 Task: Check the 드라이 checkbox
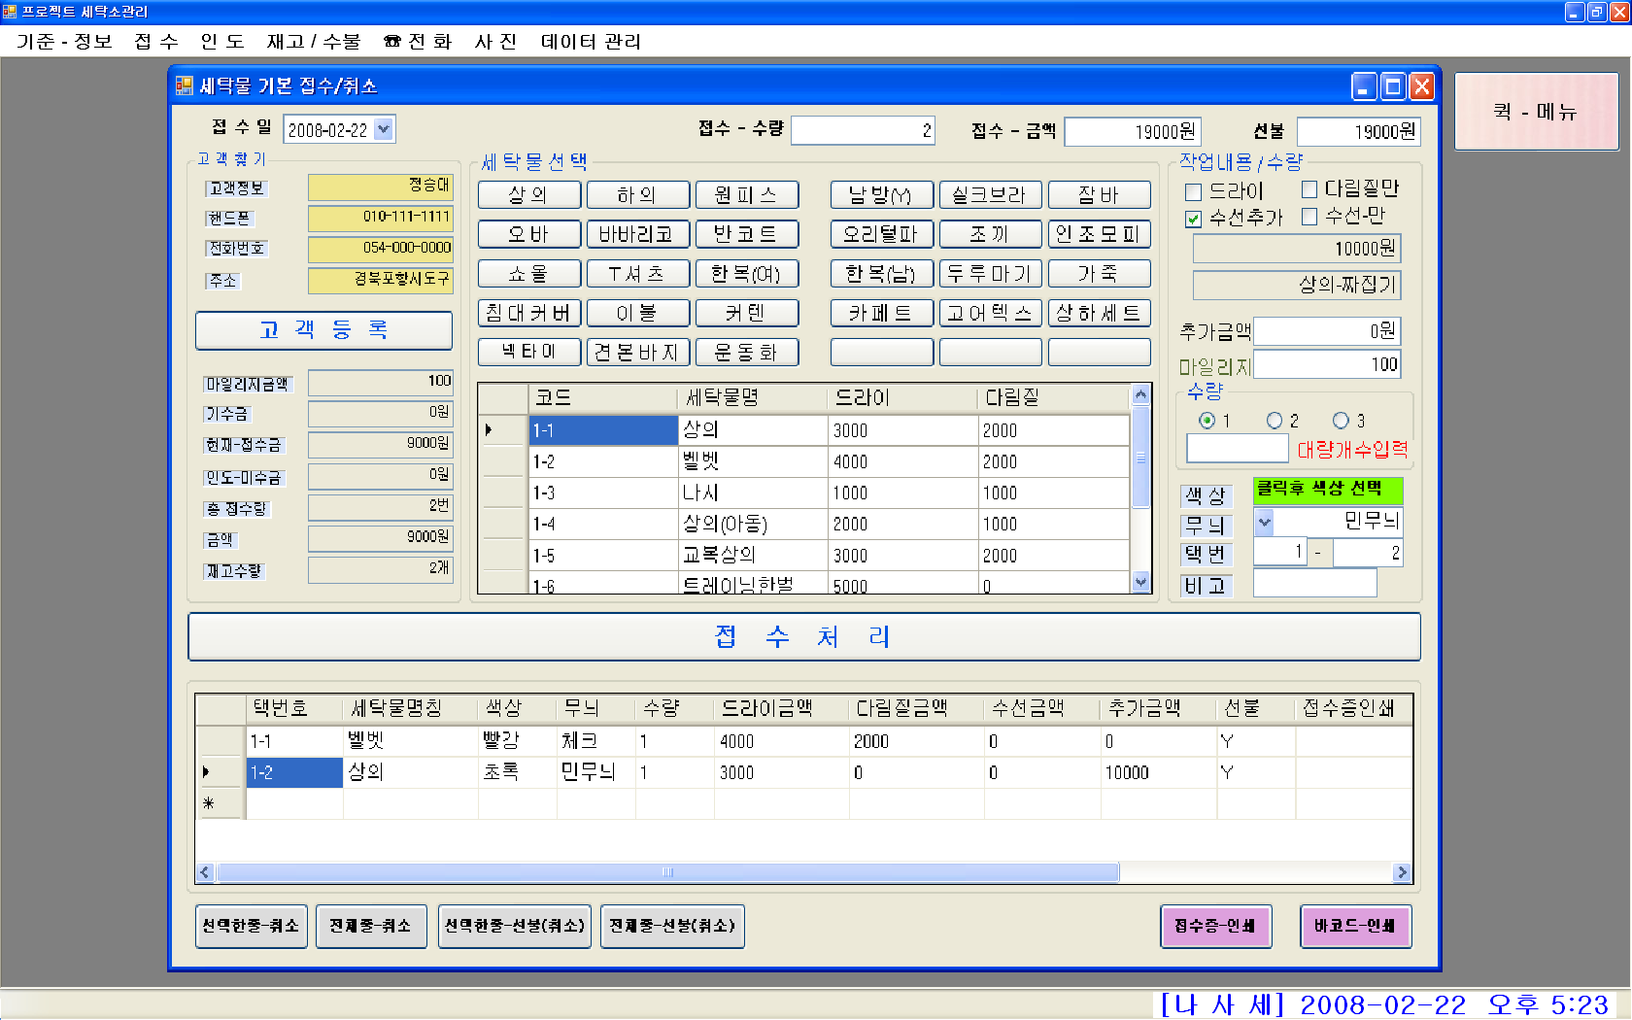pyautogui.click(x=1194, y=192)
